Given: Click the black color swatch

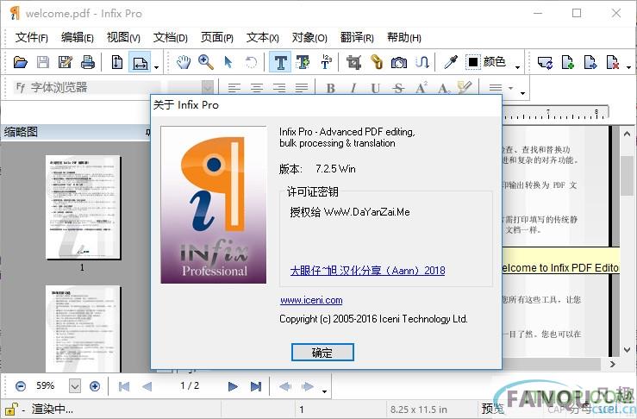Looking at the screenshot, I should tap(473, 62).
